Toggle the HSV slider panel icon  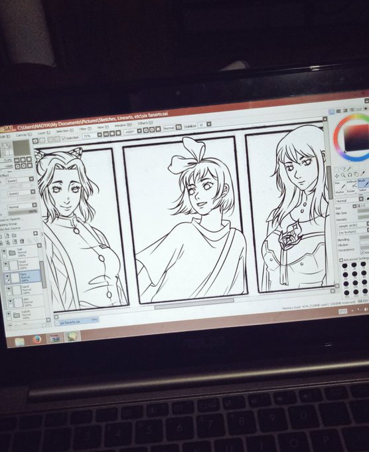(x=345, y=110)
